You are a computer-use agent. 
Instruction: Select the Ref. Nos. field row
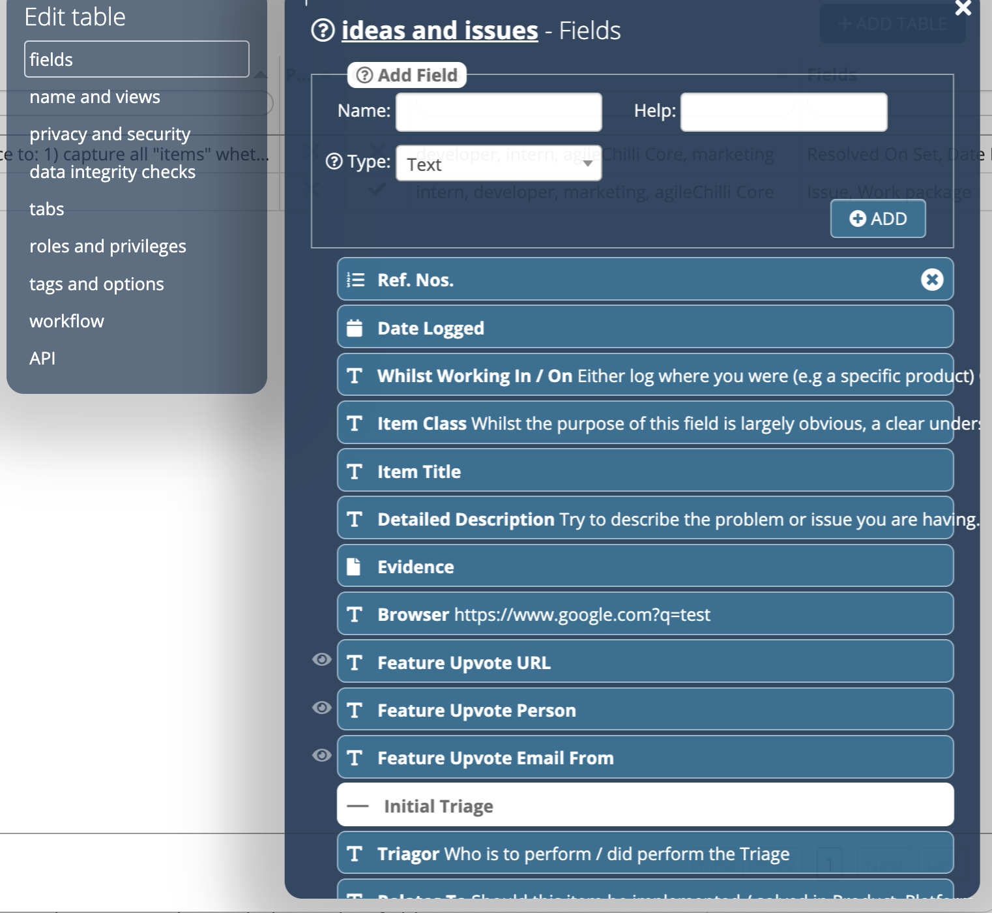point(645,279)
